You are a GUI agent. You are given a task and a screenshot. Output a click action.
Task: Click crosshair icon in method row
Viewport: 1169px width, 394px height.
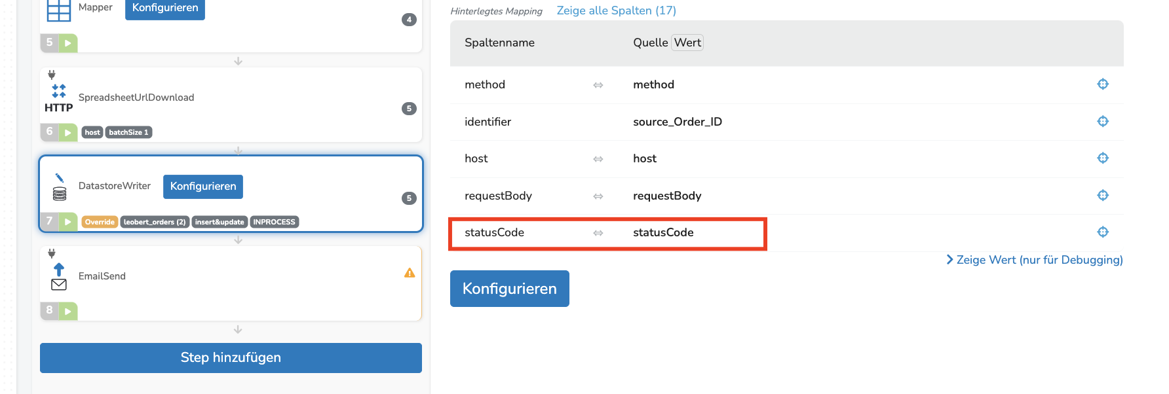click(1103, 84)
